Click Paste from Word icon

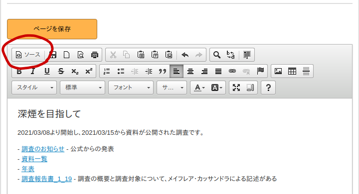coord(169,55)
